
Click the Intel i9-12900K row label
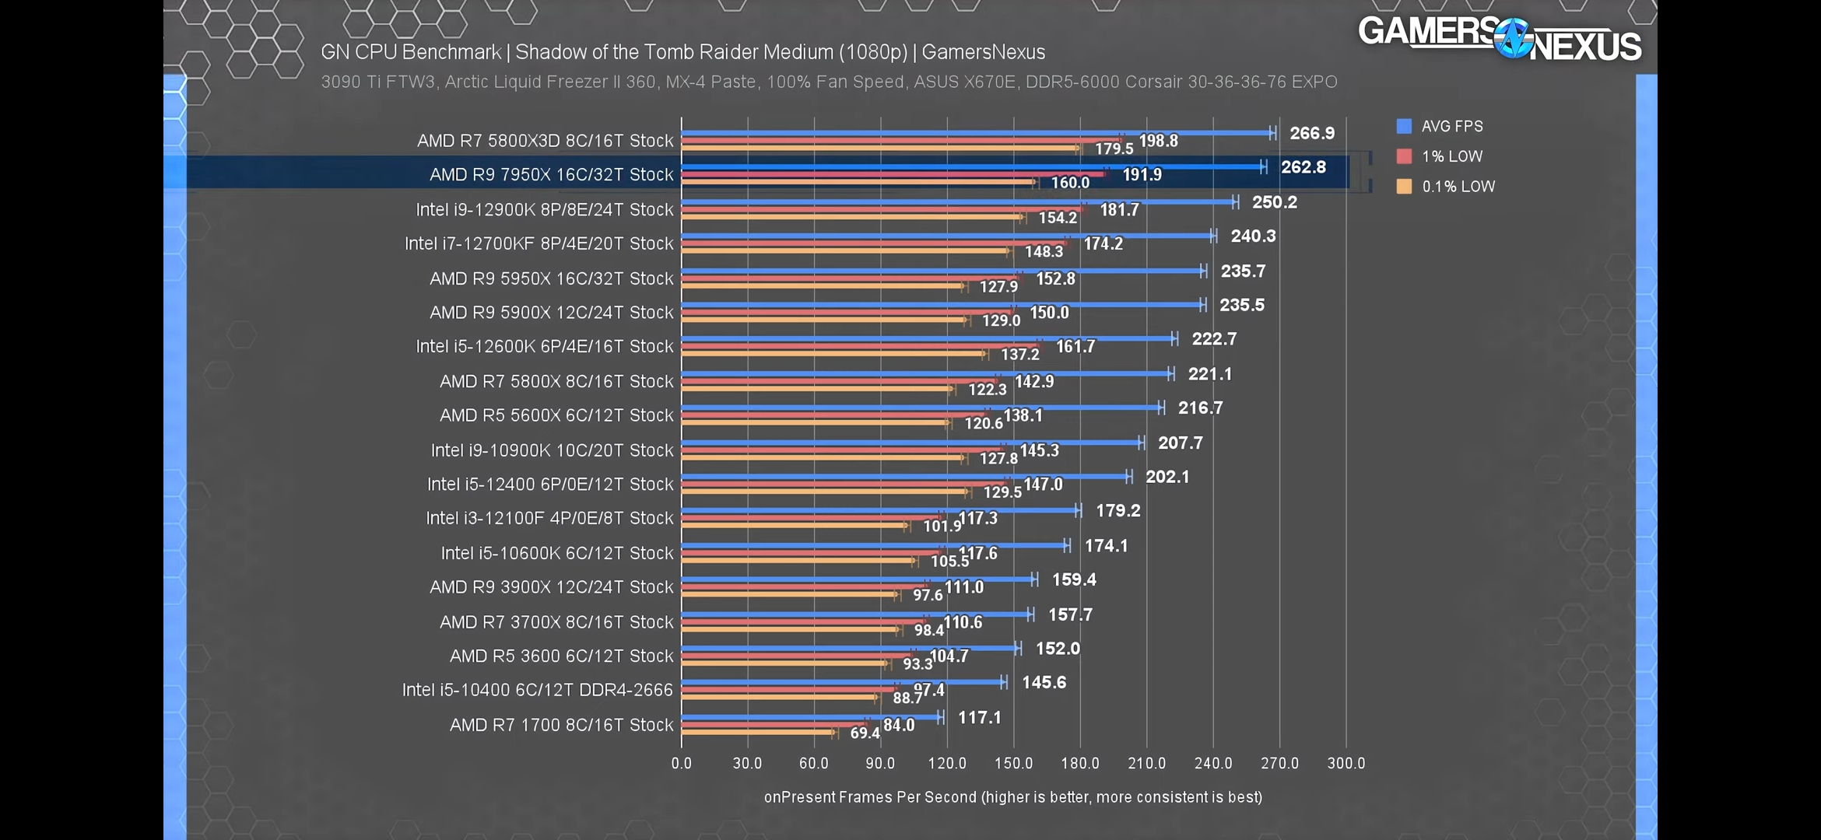[x=544, y=209]
